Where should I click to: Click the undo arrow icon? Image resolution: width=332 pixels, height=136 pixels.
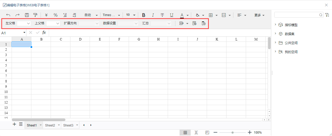[x=8, y=15]
